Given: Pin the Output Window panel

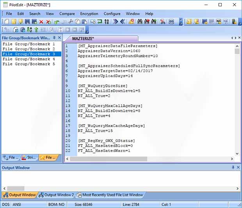Looking at the screenshot, I should tap(233, 167).
